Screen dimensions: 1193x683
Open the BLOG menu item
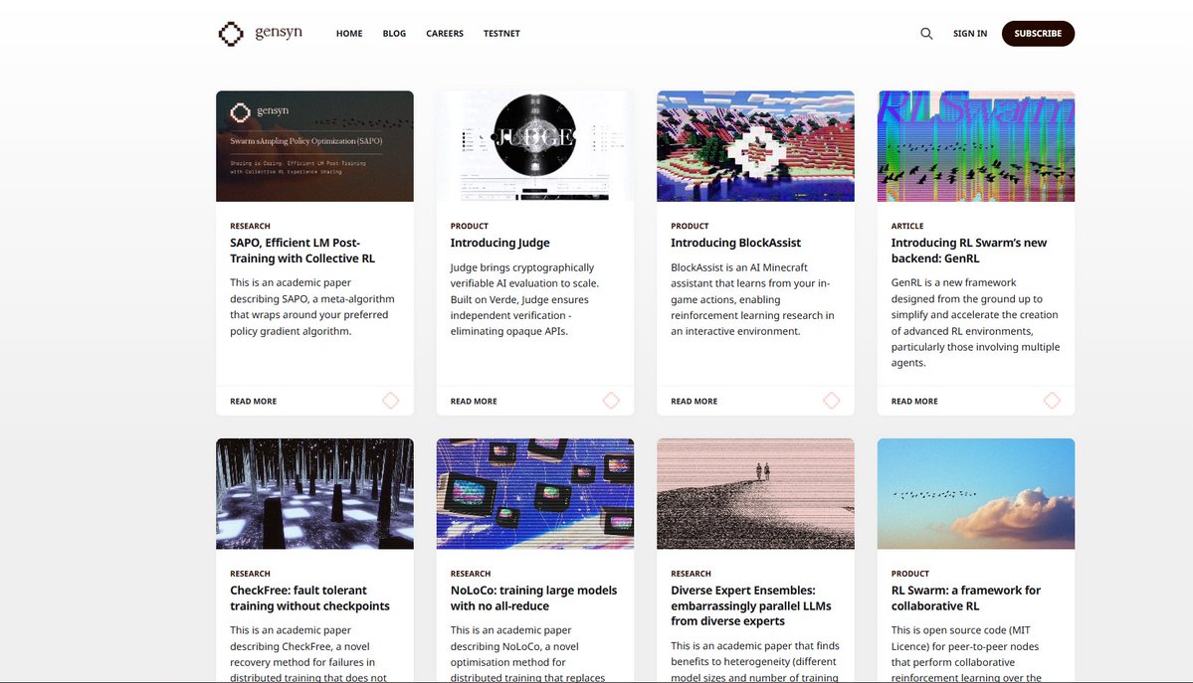click(394, 34)
